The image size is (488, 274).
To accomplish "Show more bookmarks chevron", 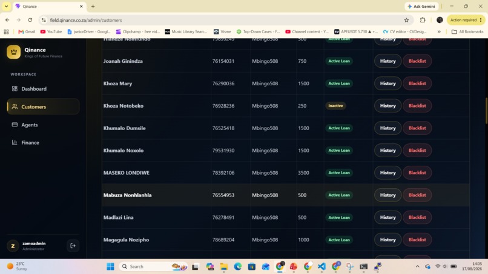I will (x=439, y=31).
